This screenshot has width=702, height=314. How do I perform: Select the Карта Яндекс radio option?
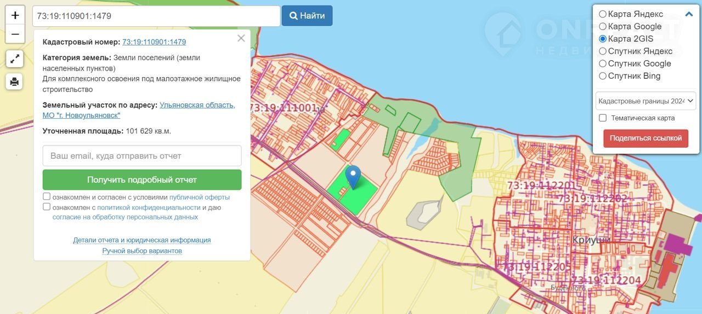click(603, 14)
